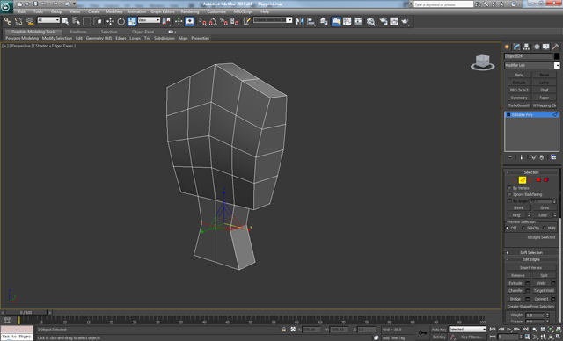Toggle Window/Crossing selection icon
The height and width of the screenshot is (341, 563).
click(x=98, y=21)
